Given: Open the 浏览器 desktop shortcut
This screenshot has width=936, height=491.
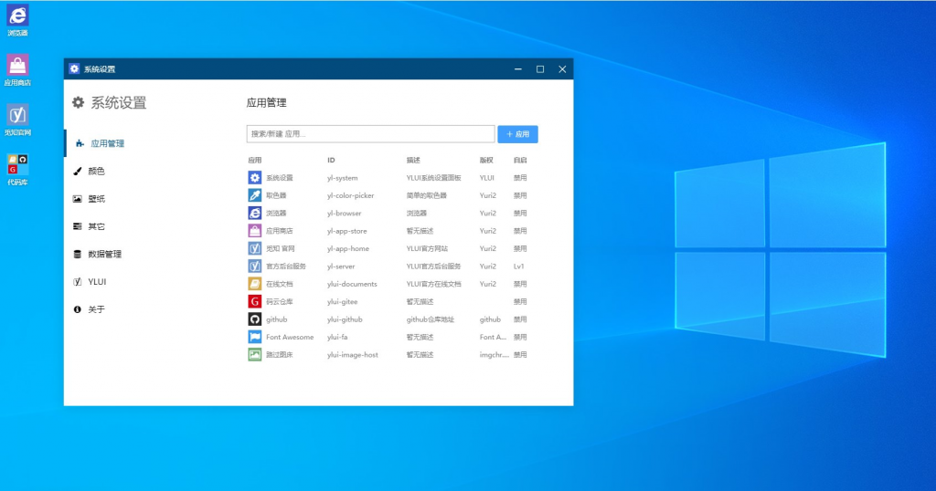Looking at the screenshot, I should pos(17,20).
